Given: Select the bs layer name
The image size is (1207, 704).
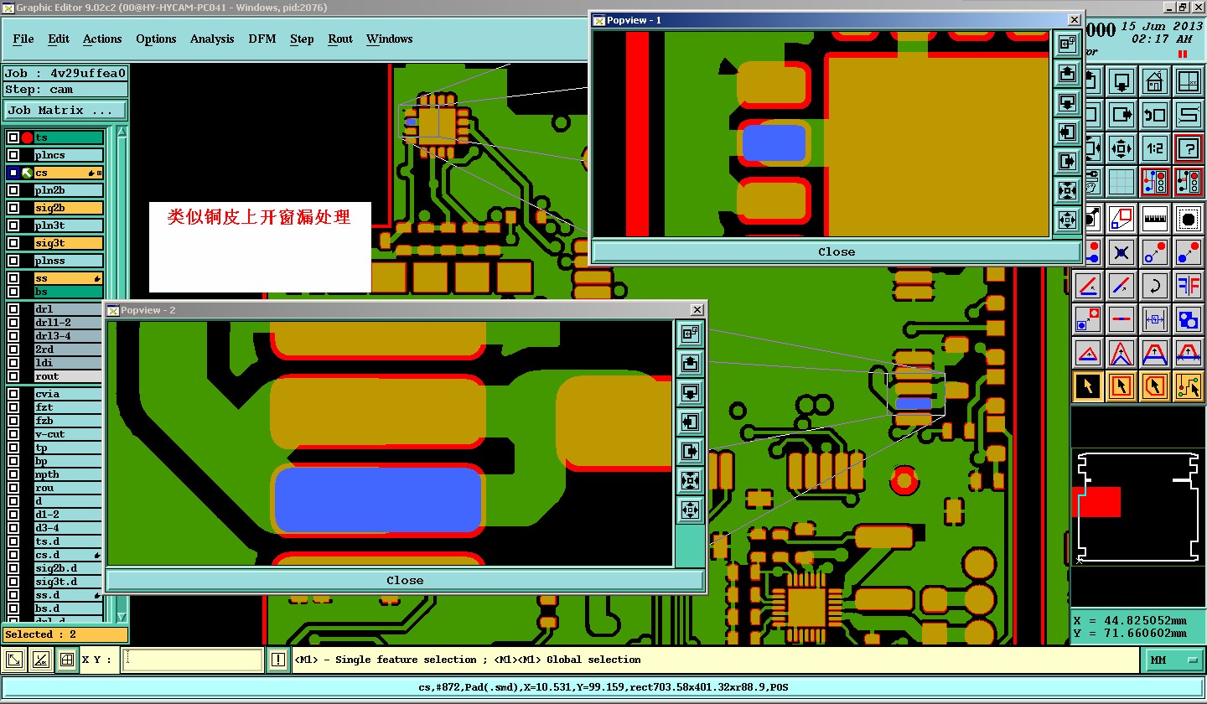Looking at the screenshot, I should pyautogui.click(x=69, y=292).
